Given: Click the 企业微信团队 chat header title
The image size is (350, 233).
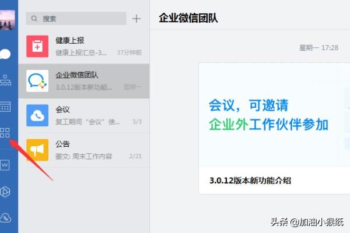Looking at the screenshot, I should point(188,18).
